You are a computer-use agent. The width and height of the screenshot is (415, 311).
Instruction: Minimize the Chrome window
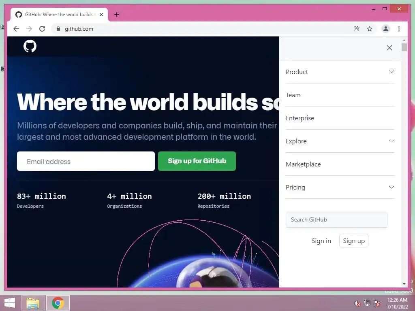click(374, 9)
